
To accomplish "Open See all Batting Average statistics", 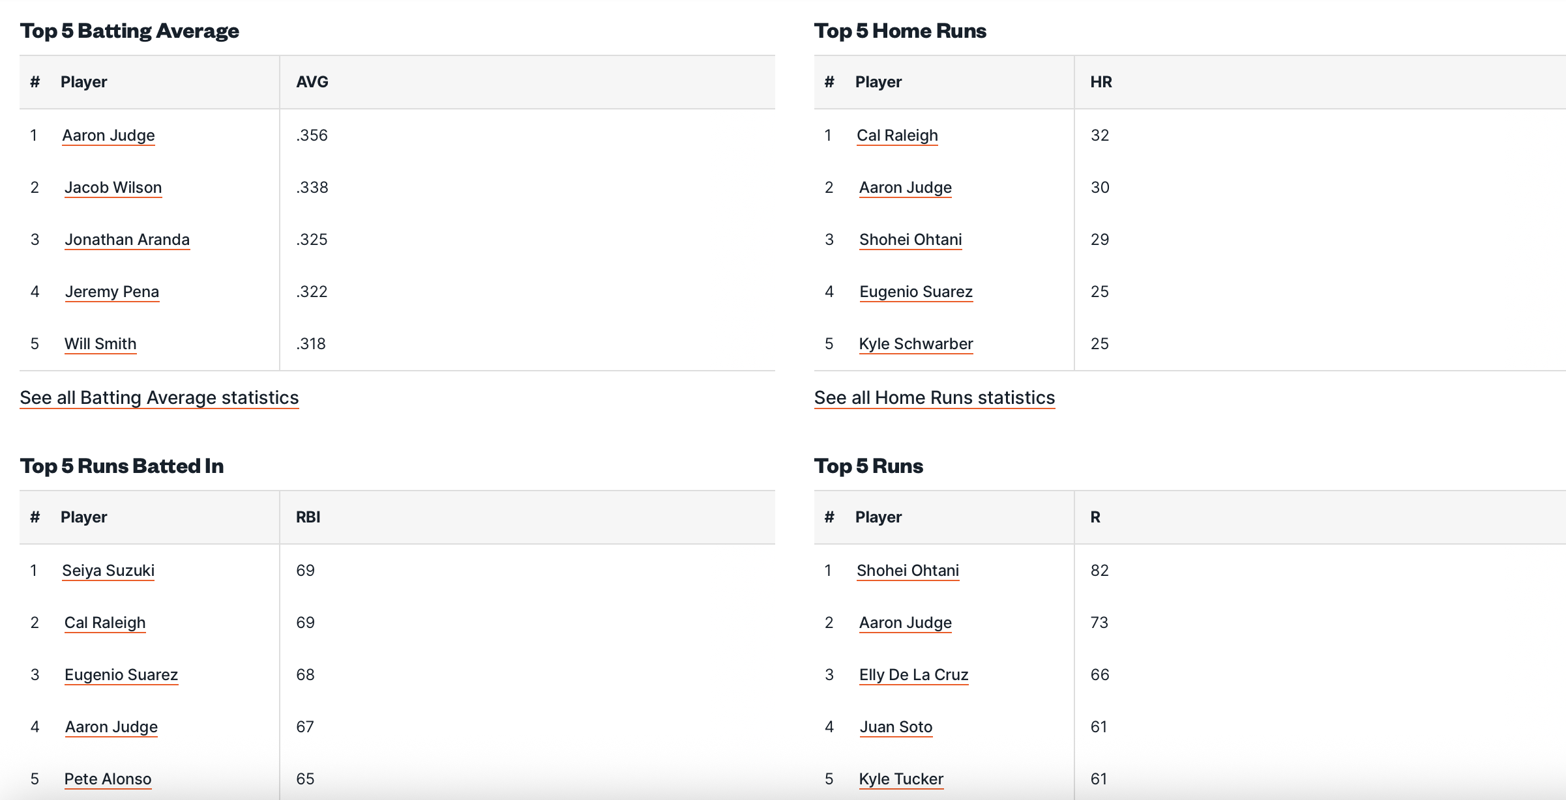I will (x=159, y=397).
